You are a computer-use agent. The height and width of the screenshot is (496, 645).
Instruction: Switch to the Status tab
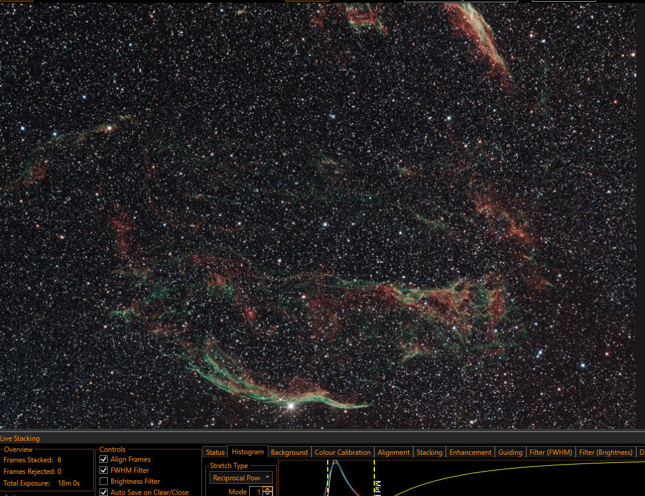pos(215,452)
